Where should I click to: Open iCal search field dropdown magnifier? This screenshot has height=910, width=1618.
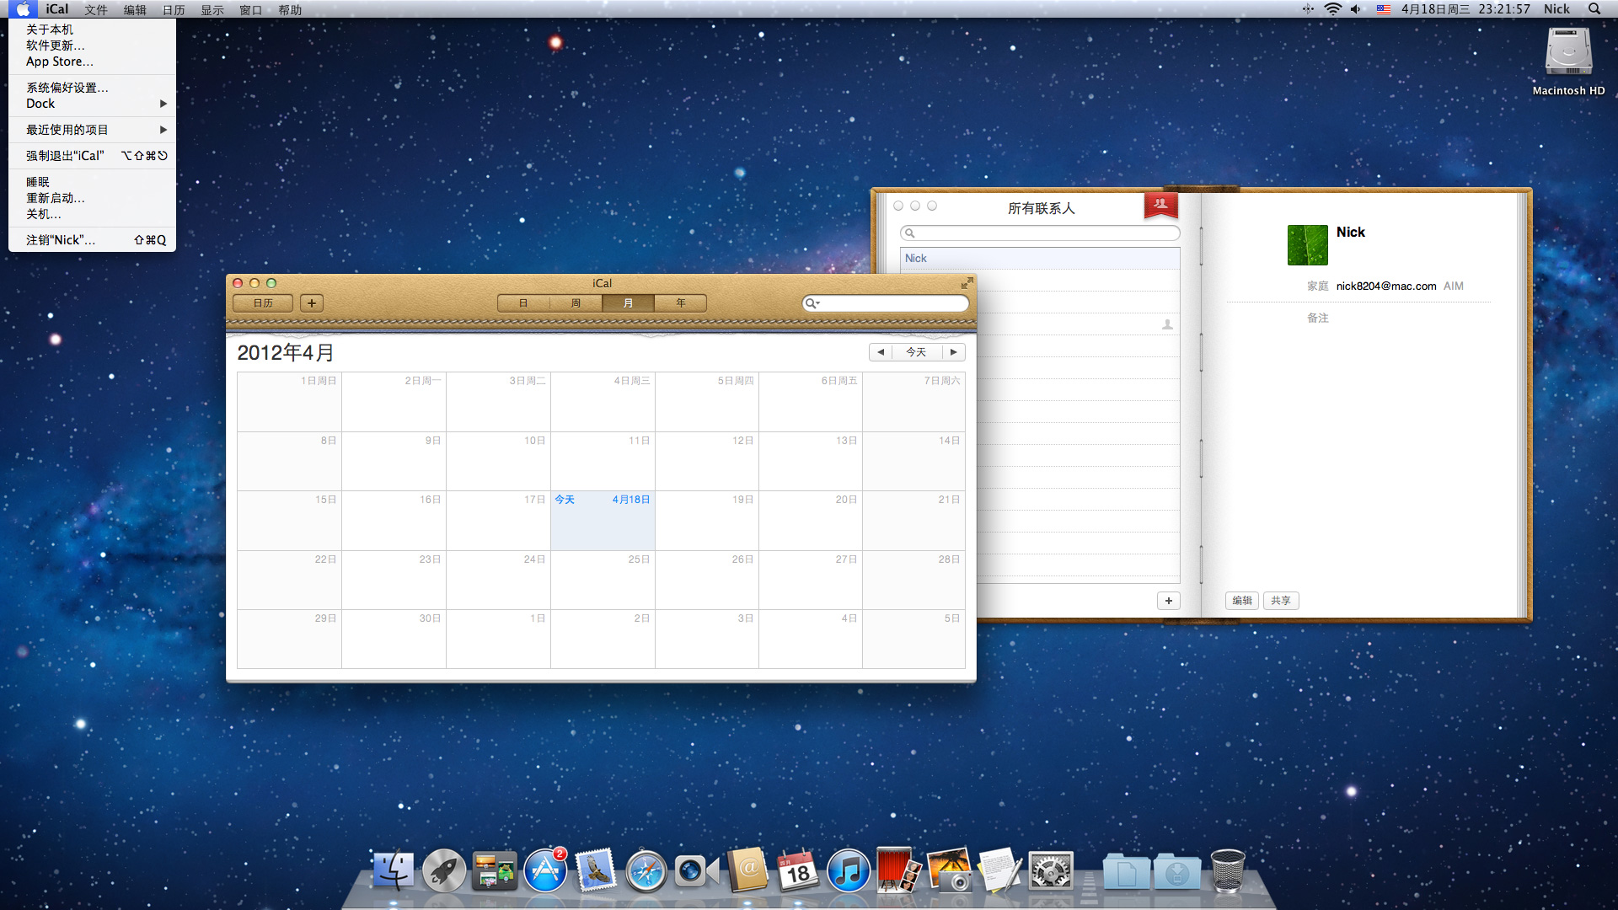pyautogui.click(x=812, y=303)
